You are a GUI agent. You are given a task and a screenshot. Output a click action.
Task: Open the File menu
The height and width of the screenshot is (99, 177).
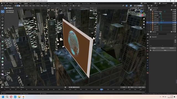(4, 3)
